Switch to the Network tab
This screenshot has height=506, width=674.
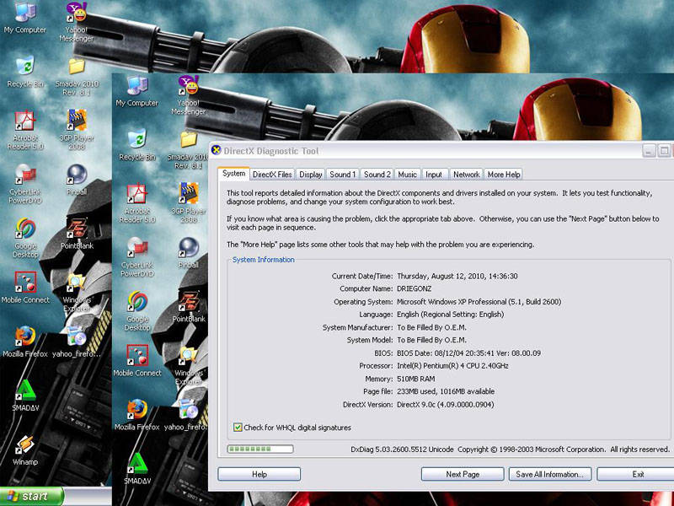pos(466,175)
